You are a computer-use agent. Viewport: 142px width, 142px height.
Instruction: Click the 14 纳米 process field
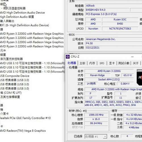pyautogui.click(x=91, y=84)
